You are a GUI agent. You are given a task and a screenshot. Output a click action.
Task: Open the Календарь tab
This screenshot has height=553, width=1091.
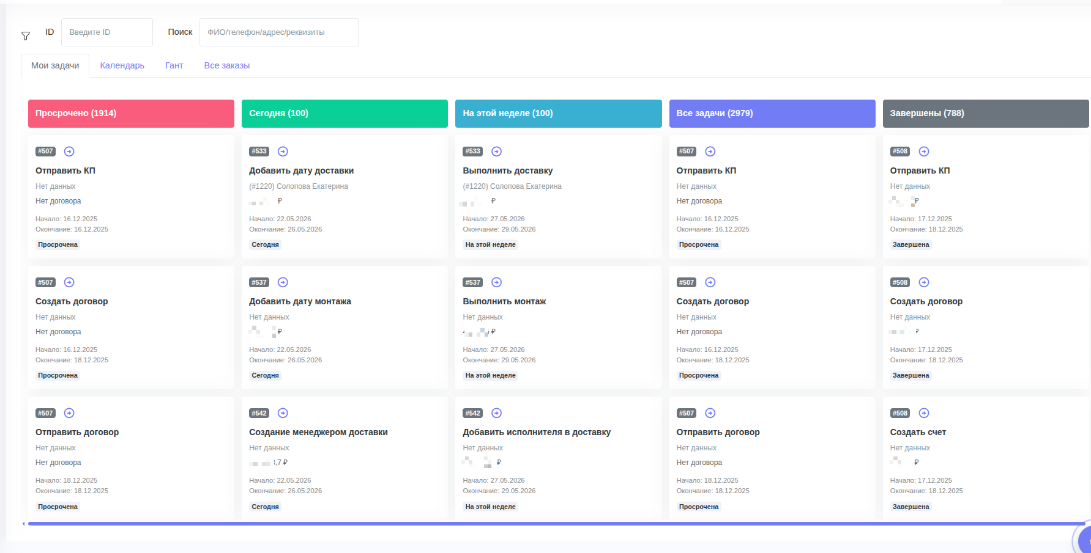tap(122, 65)
